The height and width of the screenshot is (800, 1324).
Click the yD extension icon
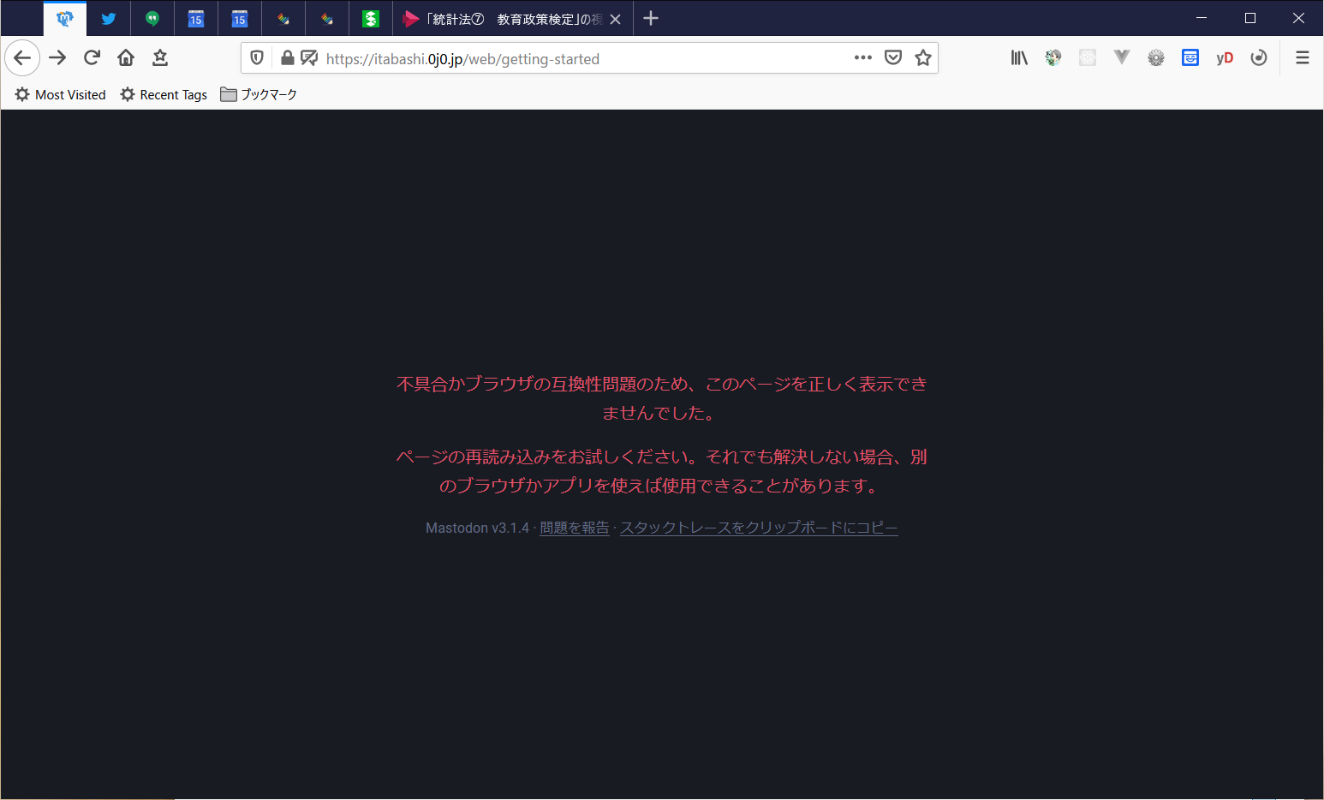[1225, 57]
